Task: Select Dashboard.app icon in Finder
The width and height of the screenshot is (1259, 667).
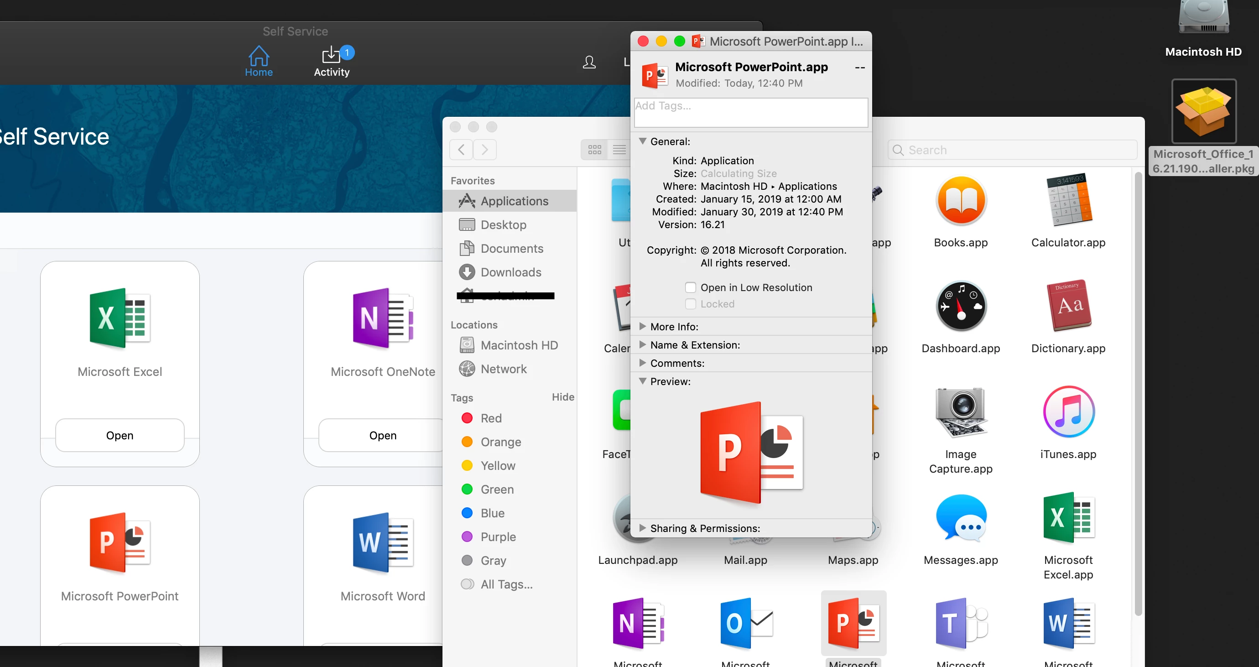Action: [x=961, y=307]
